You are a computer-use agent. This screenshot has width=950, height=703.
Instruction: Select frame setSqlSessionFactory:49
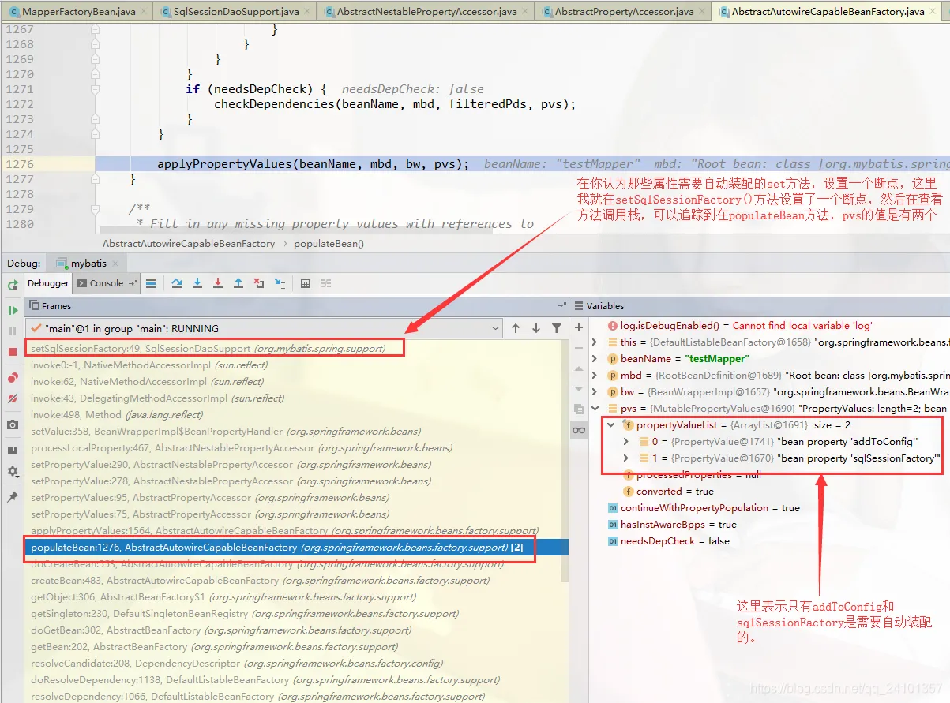[x=295, y=348]
